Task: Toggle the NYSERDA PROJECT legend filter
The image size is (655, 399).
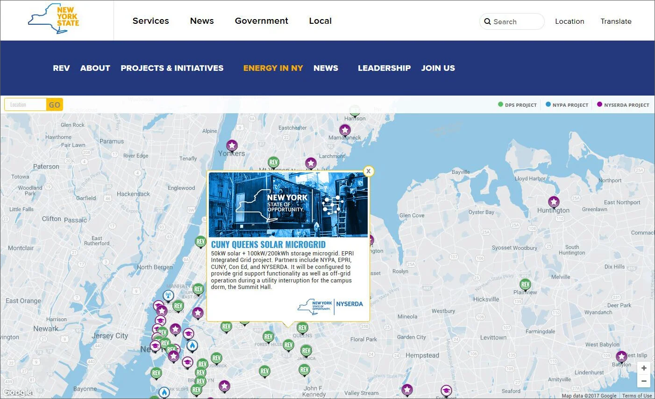Action: pos(623,105)
